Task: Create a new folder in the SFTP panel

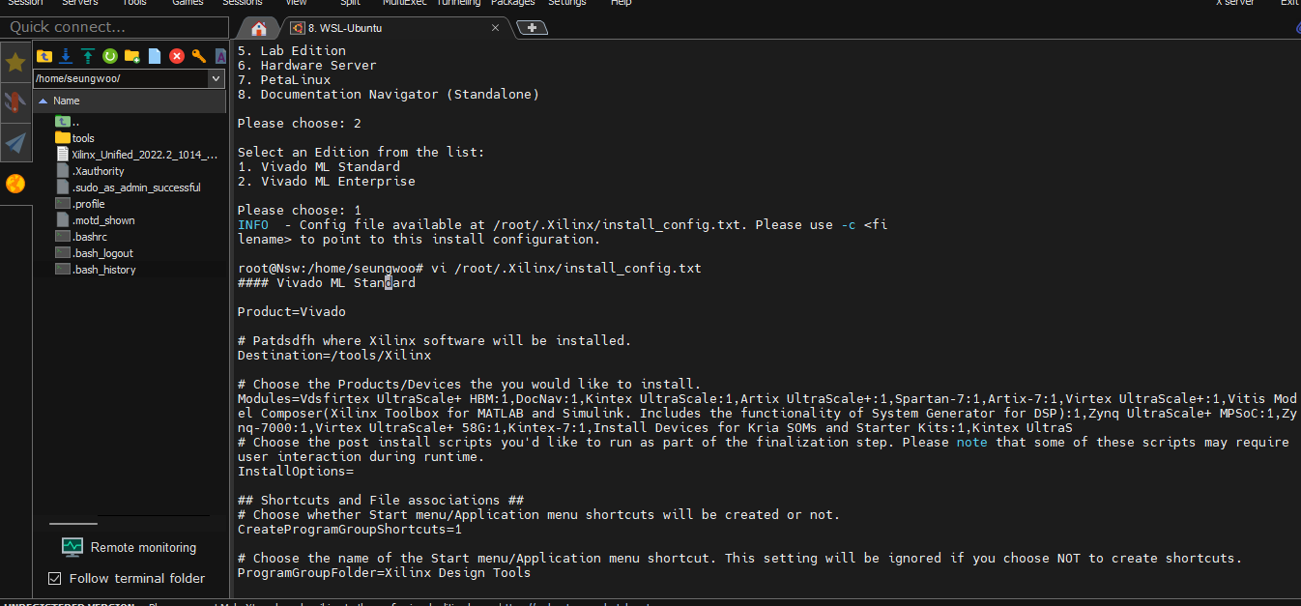Action: [132, 56]
